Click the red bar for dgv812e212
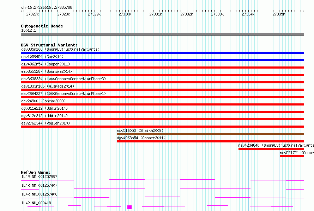Screen dimensions: 314x211 pyautogui.click(x=162, y=119)
